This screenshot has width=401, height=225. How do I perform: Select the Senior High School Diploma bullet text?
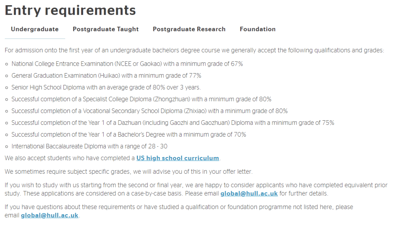pos(106,88)
